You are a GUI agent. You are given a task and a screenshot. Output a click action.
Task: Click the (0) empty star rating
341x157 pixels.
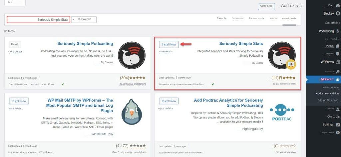[285, 146]
